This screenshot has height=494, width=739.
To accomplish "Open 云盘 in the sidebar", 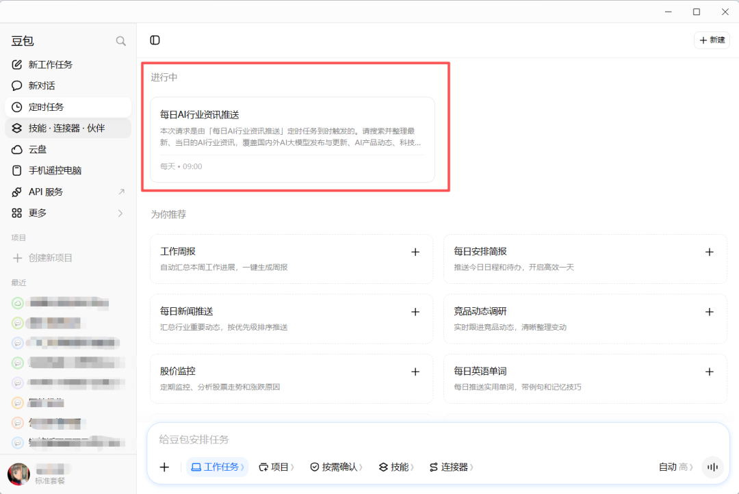I will coord(68,149).
